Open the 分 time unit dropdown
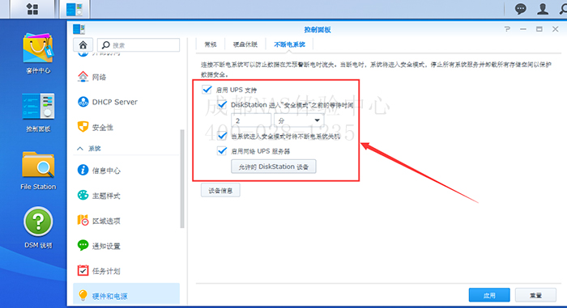This screenshot has width=567, height=308. pos(299,120)
